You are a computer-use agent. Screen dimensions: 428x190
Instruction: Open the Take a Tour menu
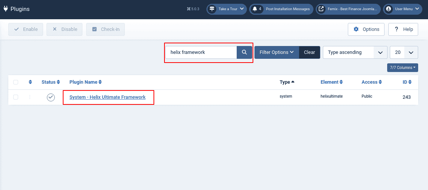[x=226, y=9]
